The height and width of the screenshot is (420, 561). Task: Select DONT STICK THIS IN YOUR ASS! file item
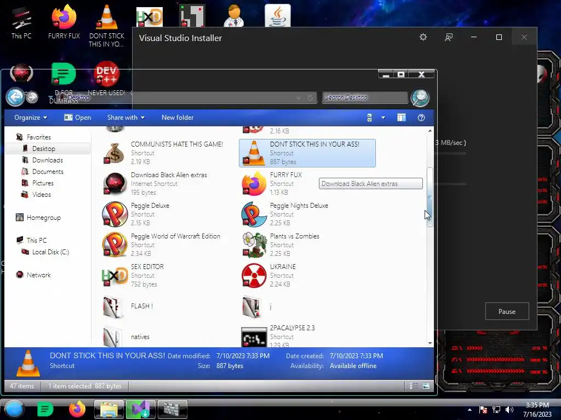point(307,153)
